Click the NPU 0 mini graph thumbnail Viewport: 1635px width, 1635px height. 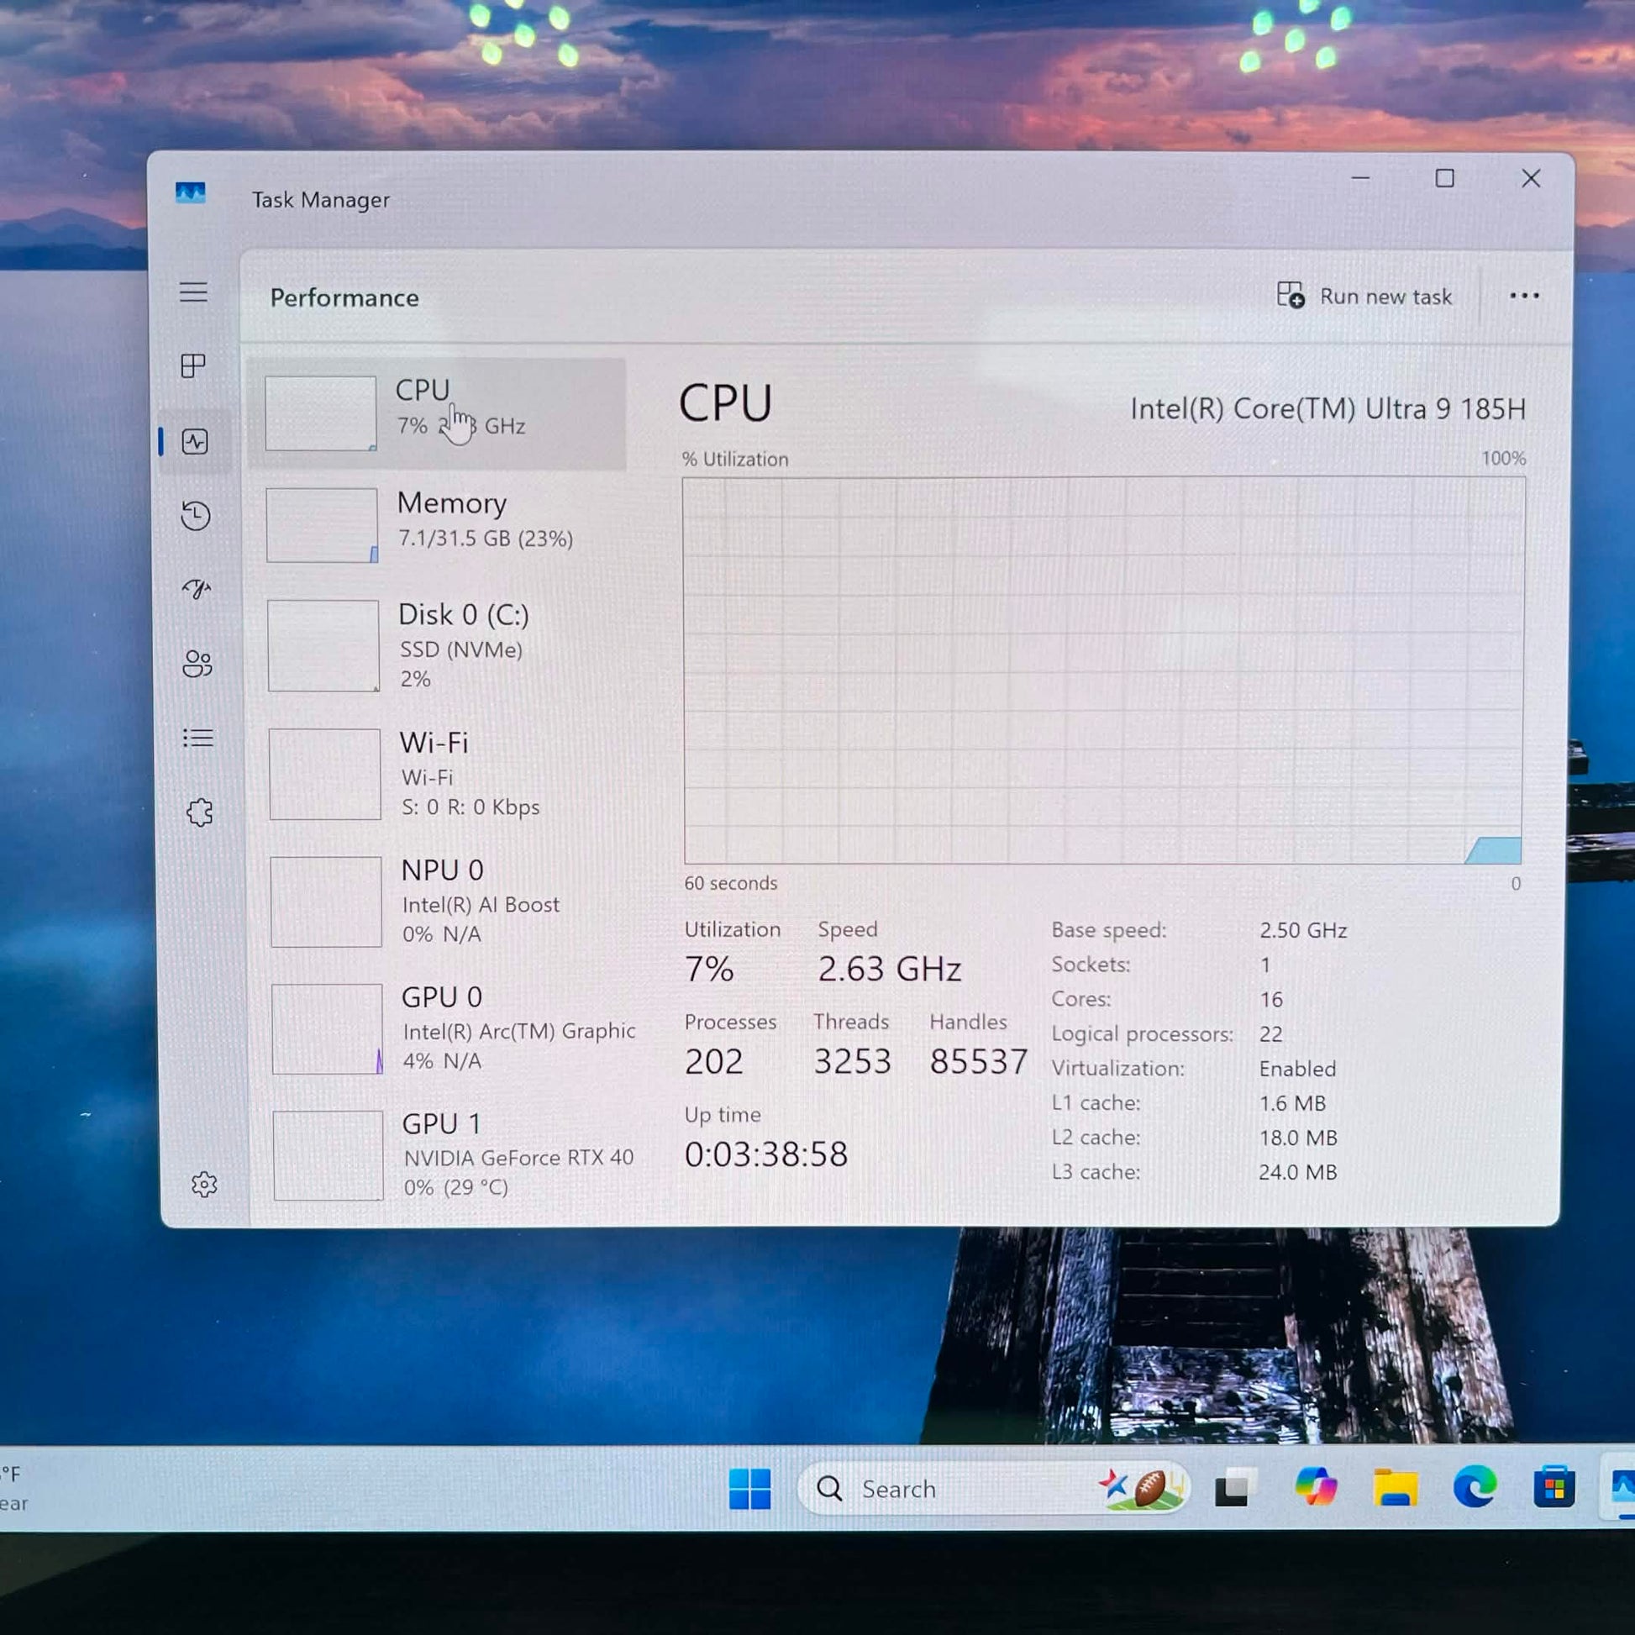326,902
